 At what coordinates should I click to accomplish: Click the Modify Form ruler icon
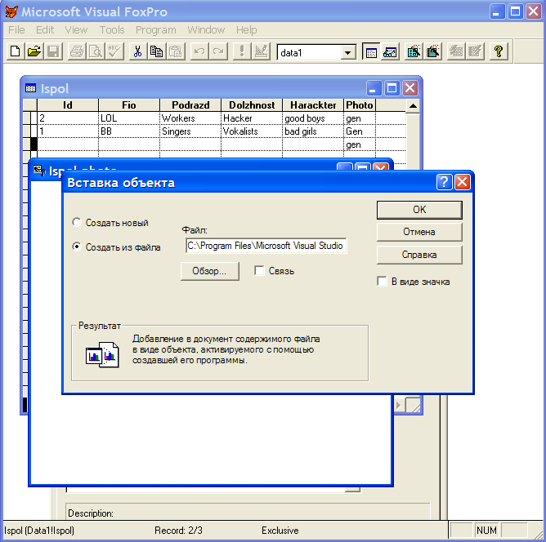[261, 51]
